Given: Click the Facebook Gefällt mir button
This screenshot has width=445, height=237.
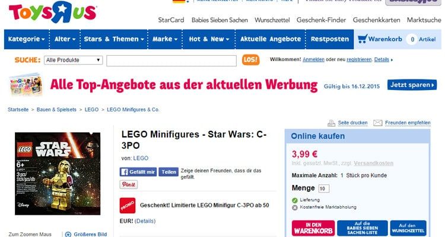Looking at the screenshot, I should coord(138,172).
